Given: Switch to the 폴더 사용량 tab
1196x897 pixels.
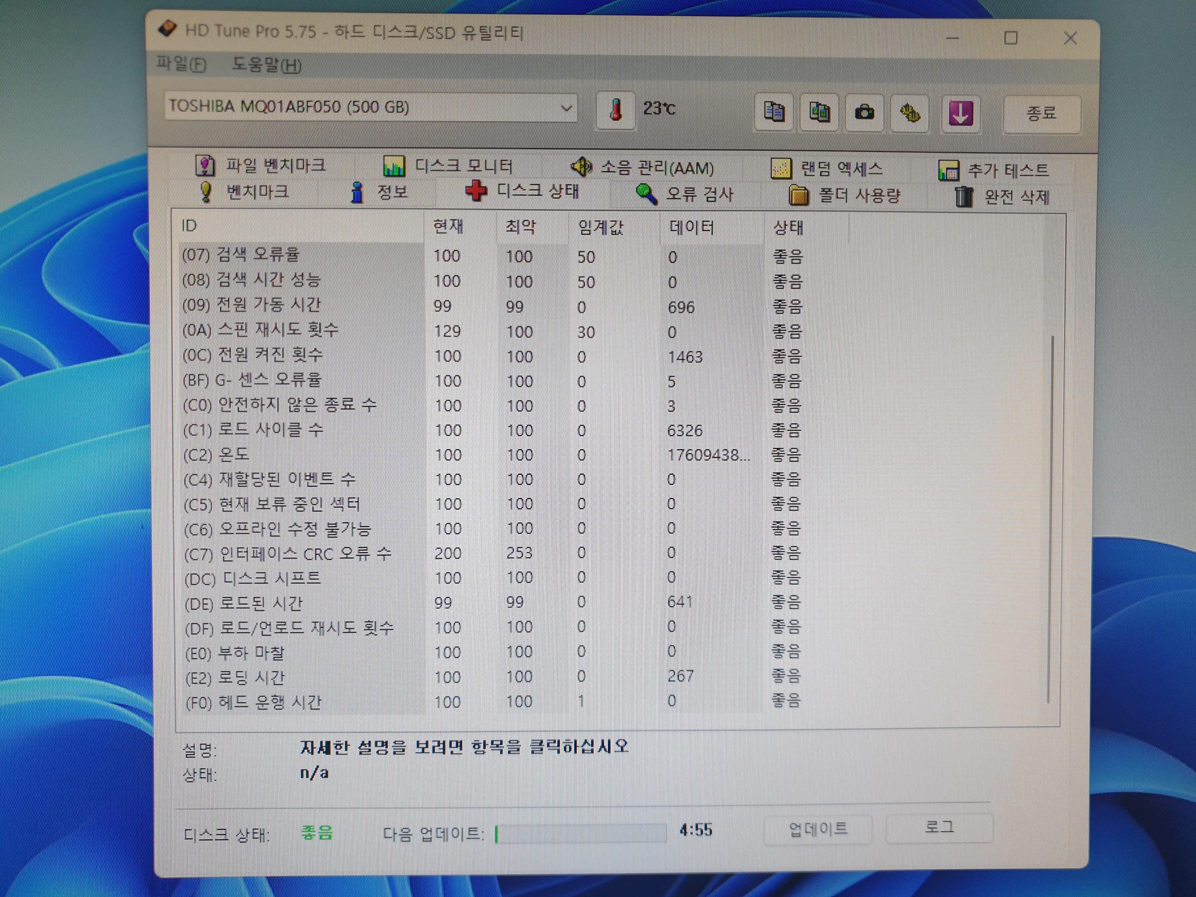Looking at the screenshot, I should pos(844,195).
